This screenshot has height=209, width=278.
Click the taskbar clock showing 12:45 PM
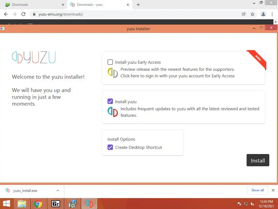tap(266, 204)
